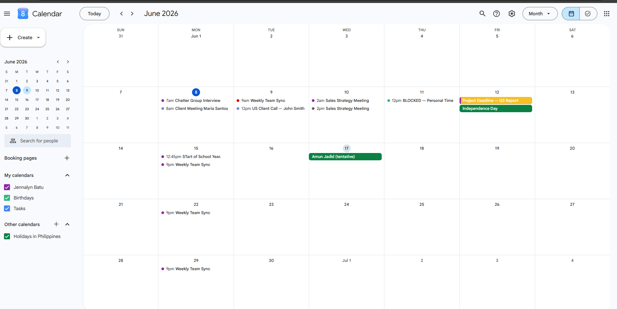This screenshot has width=617, height=309.
Task: Collapse the My calendars section
Action: (67, 175)
